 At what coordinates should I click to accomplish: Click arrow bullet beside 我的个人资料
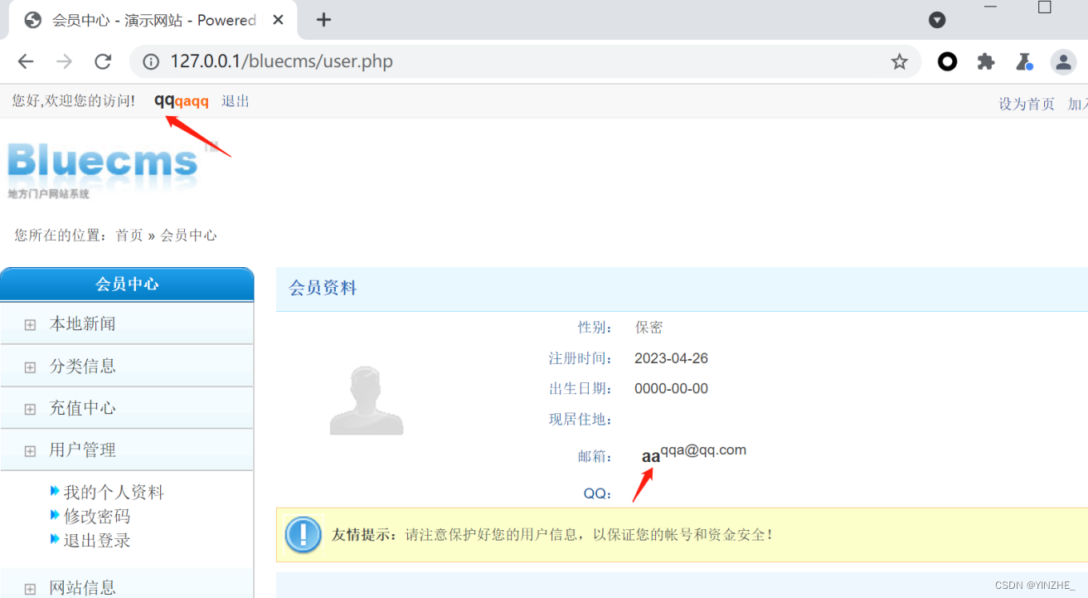pos(56,492)
